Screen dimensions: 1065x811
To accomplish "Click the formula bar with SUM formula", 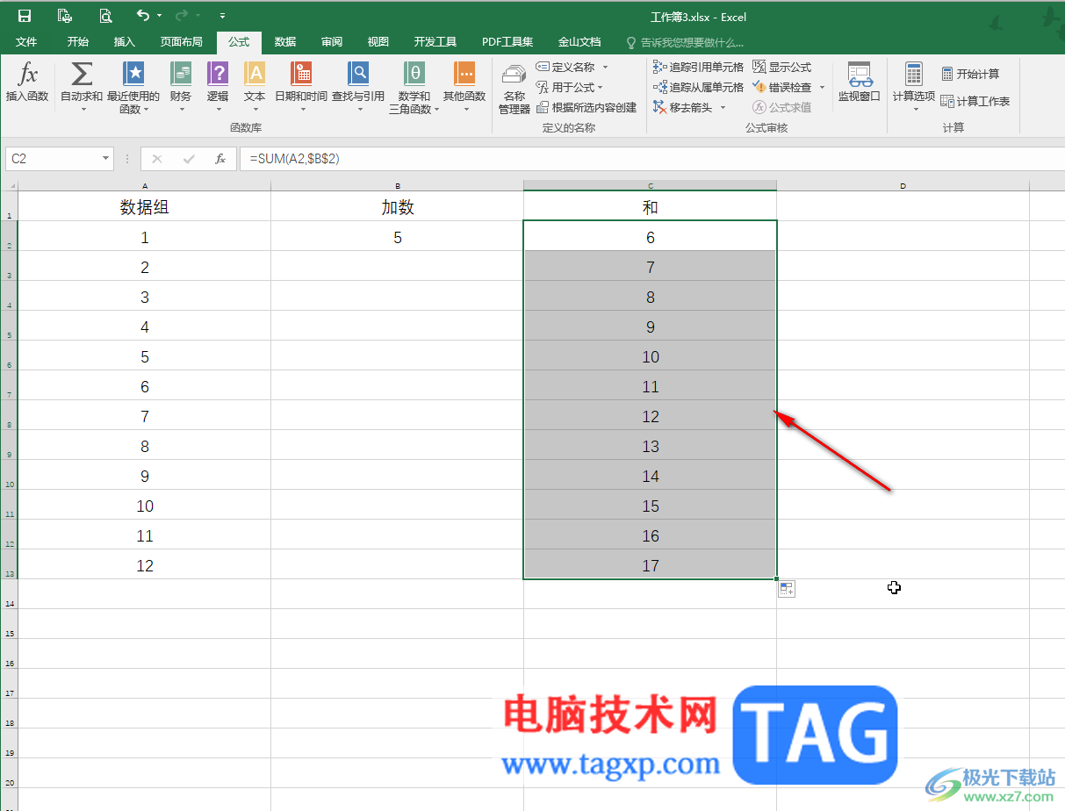I will point(653,159).
